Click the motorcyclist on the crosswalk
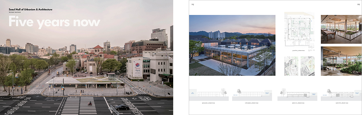Image resolution: width=362 pixels, height=115 pixels. tap(90, 103)
